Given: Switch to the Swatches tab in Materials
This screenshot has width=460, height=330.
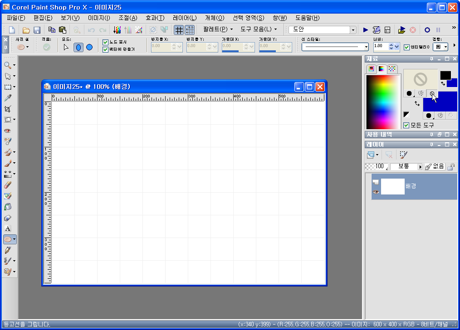Looking at the screenshot, I should [392, 68].
